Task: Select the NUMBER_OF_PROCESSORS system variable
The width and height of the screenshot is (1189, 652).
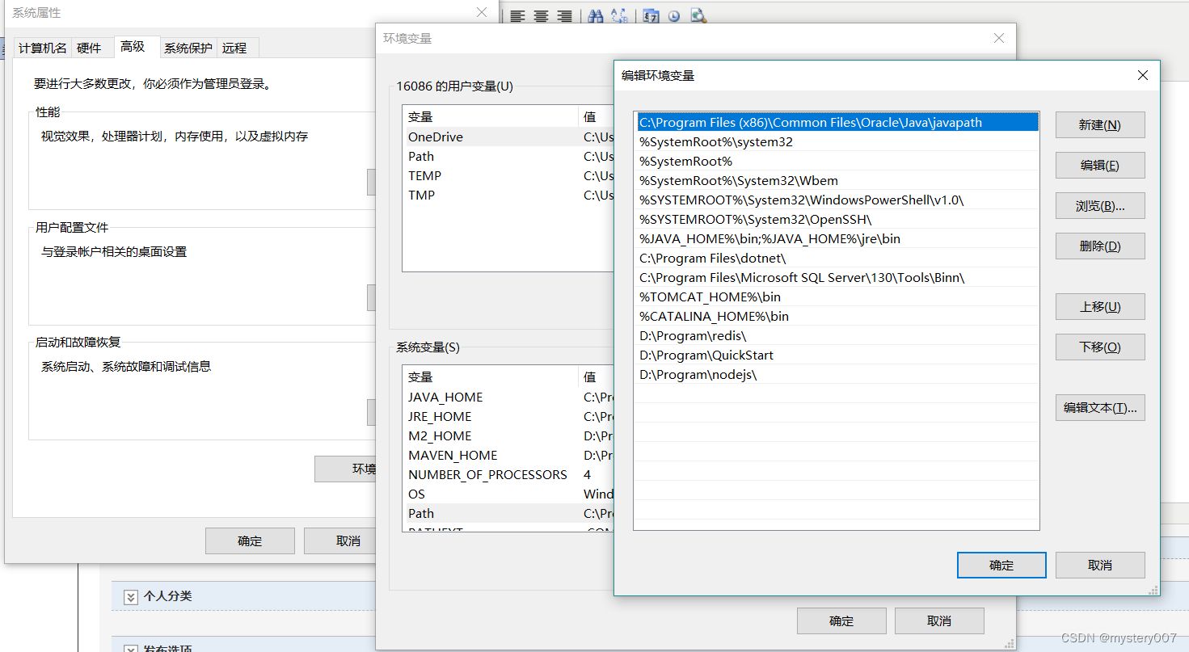Action: click(508, 474)
